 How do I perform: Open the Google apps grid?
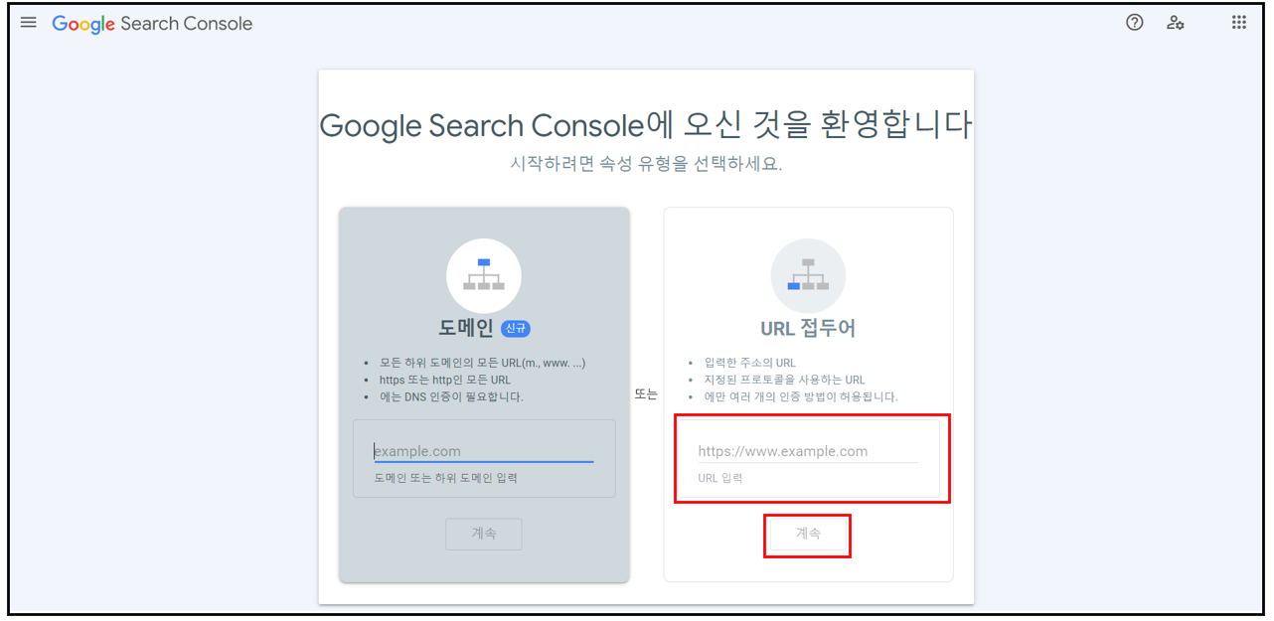tap(1238, 22)
